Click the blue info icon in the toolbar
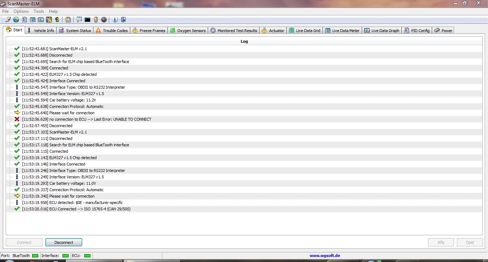 click(x=115, y=20)
